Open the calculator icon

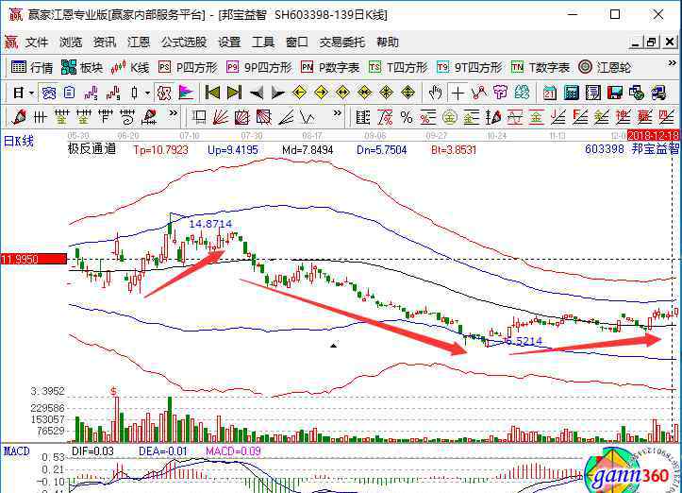pyautogui.click(x=572, y=93)
